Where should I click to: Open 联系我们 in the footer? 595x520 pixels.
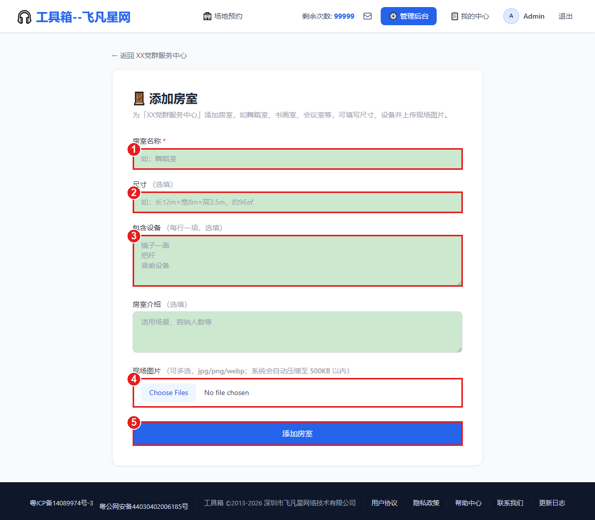tap(510, 503)
